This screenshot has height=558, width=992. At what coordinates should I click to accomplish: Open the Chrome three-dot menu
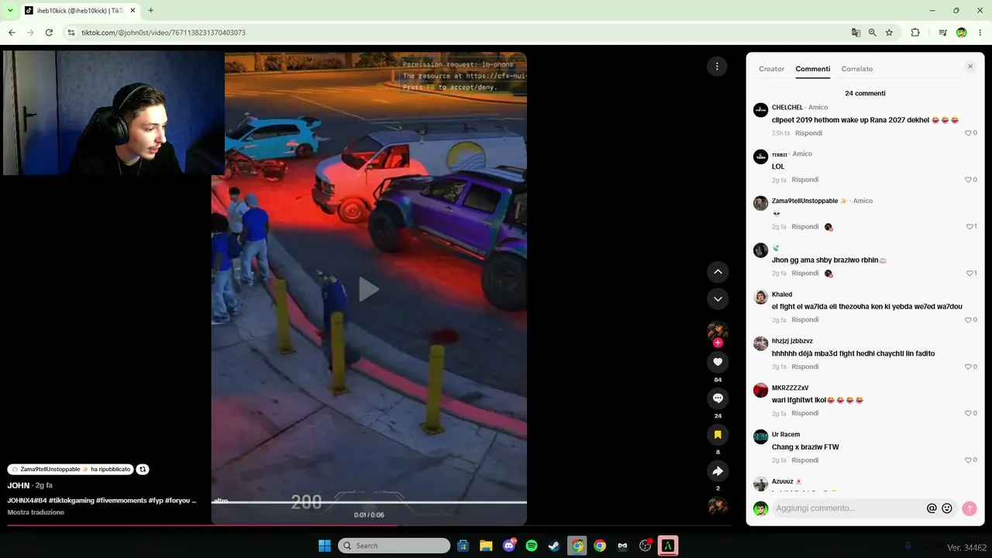tap(980, 33)
